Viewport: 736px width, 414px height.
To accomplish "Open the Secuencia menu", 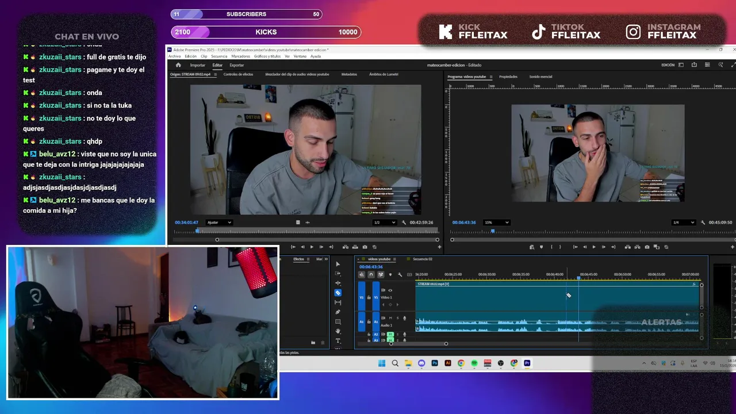I will (219, 56).
